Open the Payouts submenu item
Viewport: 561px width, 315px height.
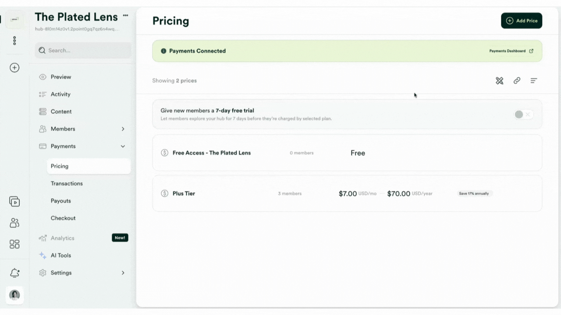tap(60, 201)
